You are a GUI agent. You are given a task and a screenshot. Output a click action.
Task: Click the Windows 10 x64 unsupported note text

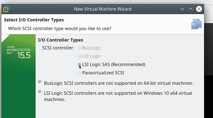(x=118, y=96)
